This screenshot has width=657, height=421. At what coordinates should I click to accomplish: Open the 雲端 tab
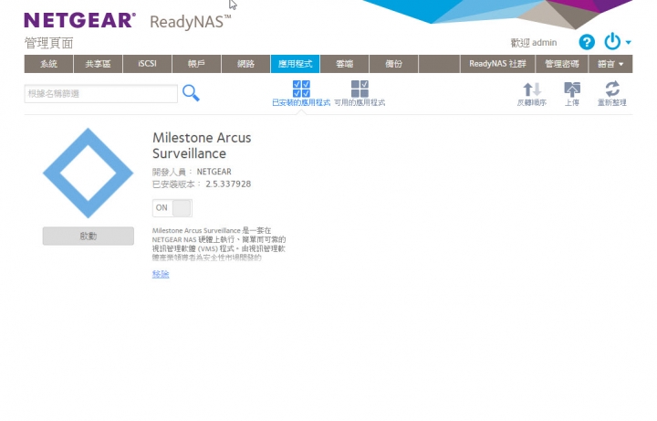pyautogui.click(x=344, y=64)
